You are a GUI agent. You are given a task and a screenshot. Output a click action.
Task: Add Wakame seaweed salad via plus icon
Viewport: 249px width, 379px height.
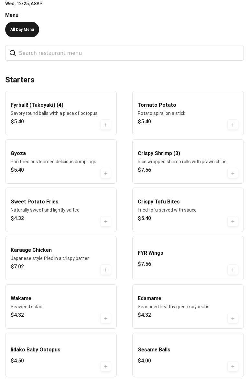(105, 318)
